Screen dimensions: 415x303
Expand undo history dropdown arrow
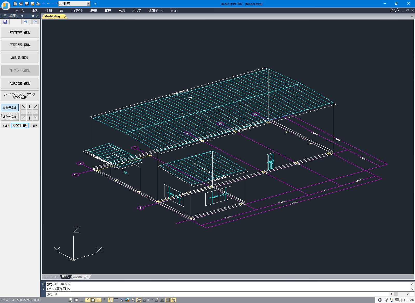click(x=48, y=4)
